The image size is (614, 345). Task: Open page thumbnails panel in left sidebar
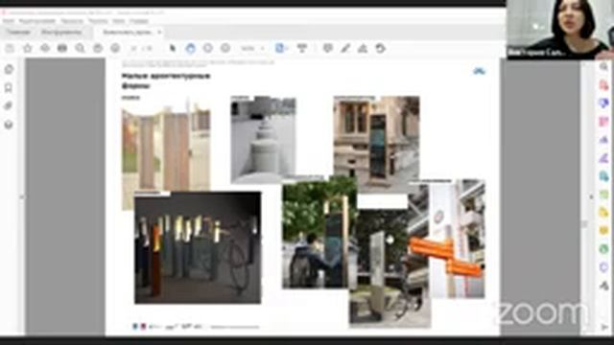(x=9, y=70)
